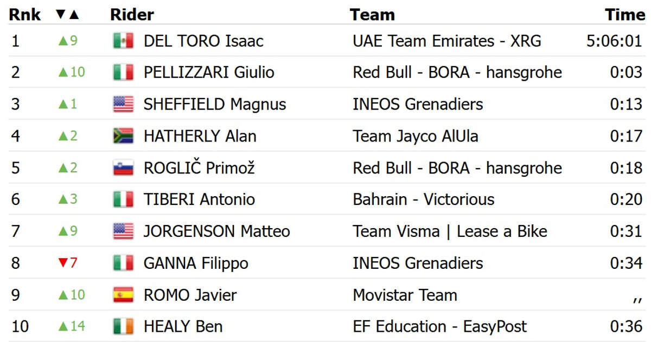Click the Mexican flag beside Del Toro

point(123,41)
